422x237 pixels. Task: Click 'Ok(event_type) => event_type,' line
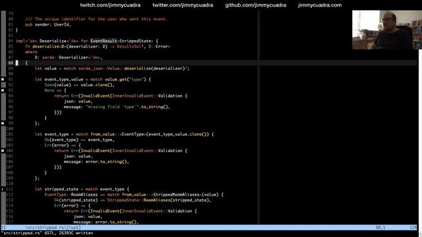click(x=79, y=140)
